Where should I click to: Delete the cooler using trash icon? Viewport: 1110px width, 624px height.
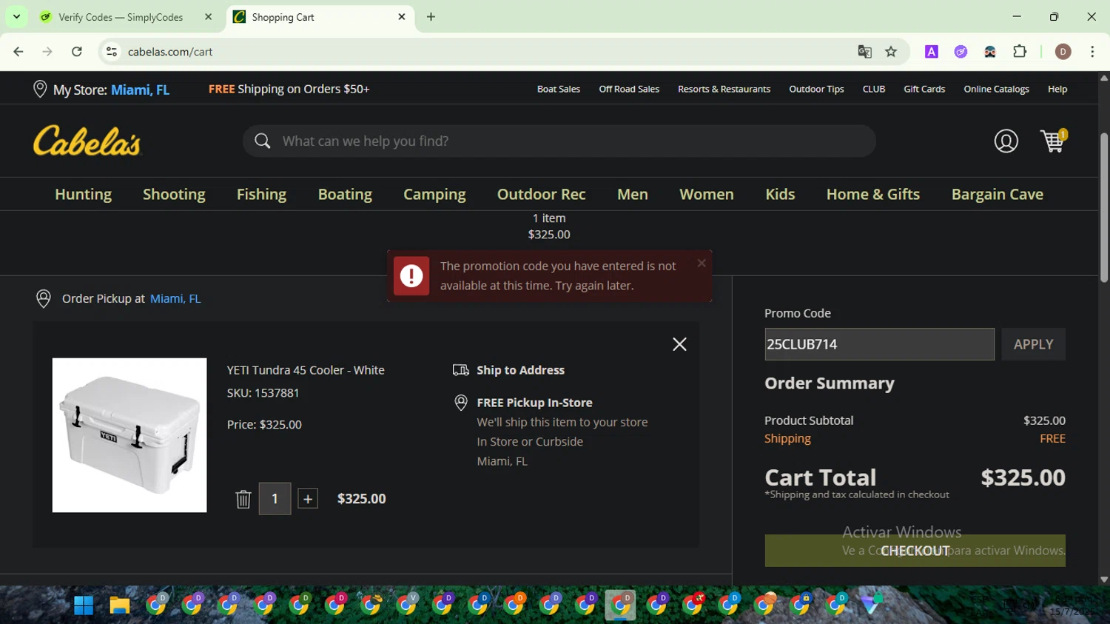[243, 499]
